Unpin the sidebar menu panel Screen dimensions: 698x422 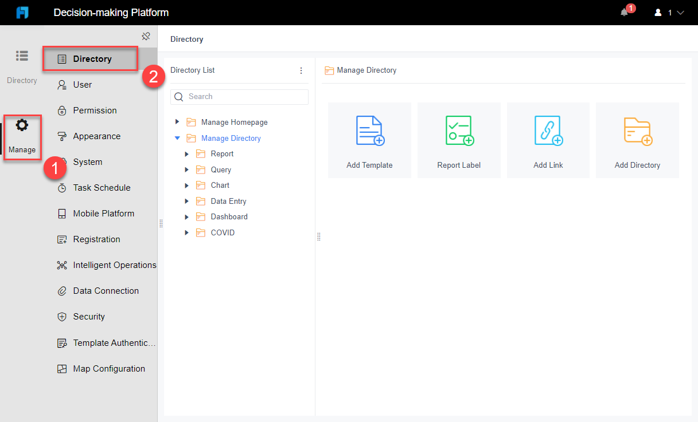tap(146, 36)
